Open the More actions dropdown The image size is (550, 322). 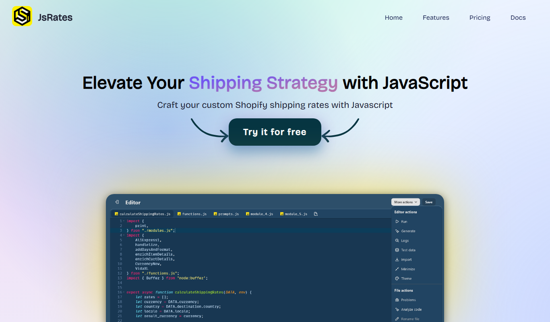[405, 202]
